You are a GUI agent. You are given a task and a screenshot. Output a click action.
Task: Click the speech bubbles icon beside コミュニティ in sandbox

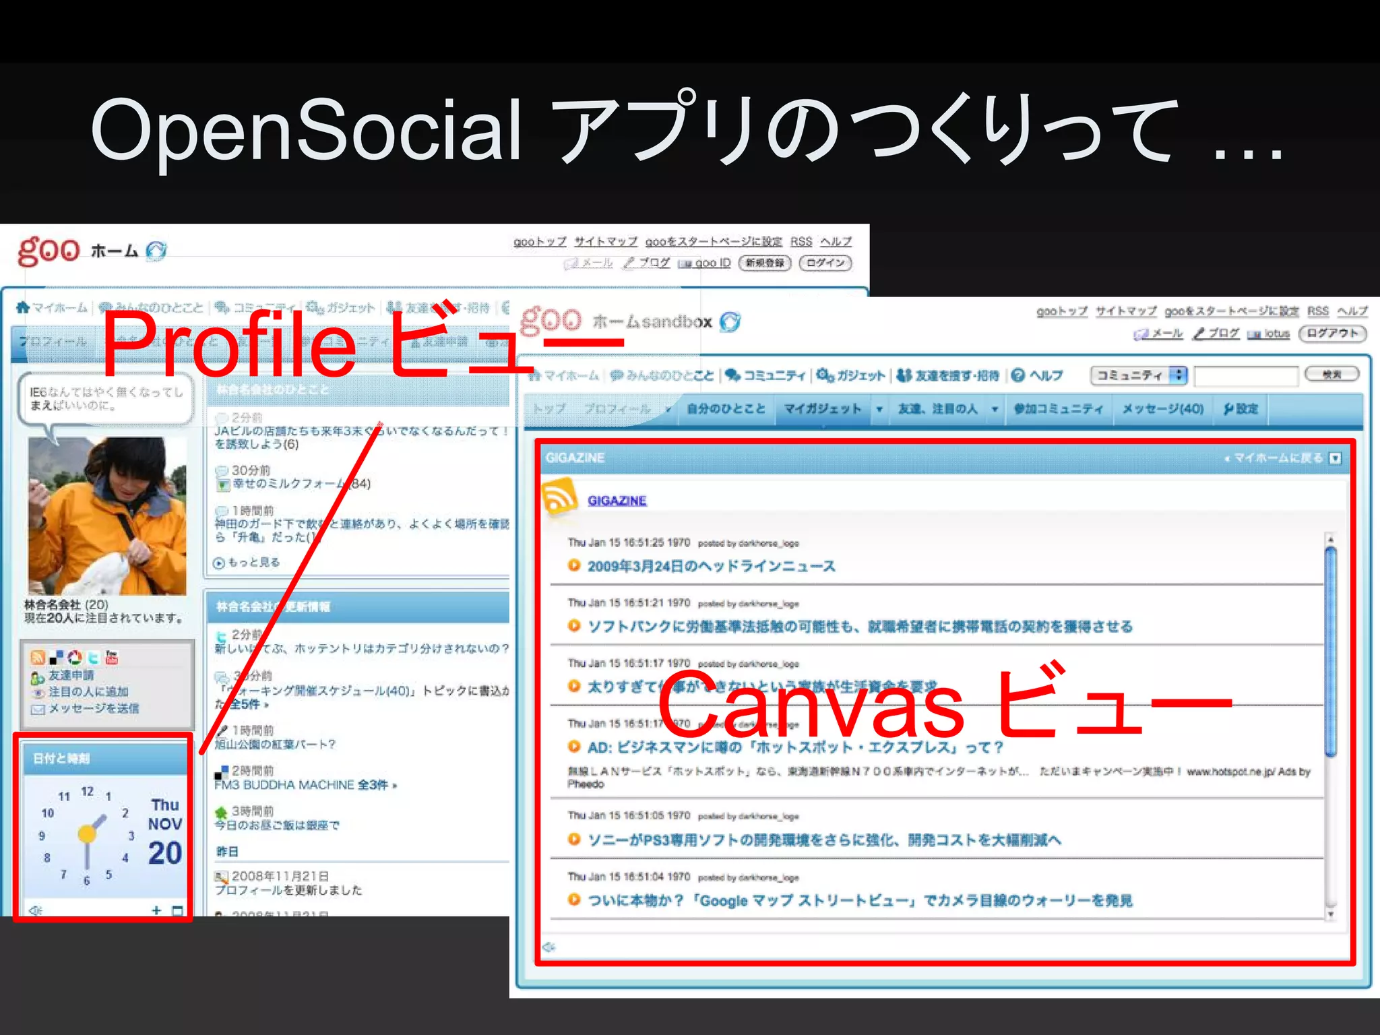point(732,375)
